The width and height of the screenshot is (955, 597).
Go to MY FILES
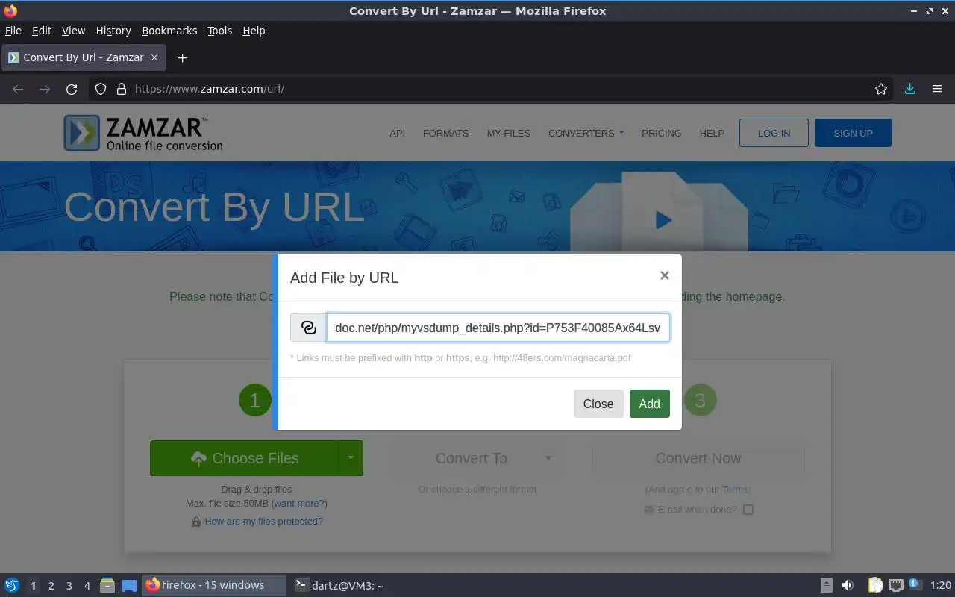pos(508,133)
